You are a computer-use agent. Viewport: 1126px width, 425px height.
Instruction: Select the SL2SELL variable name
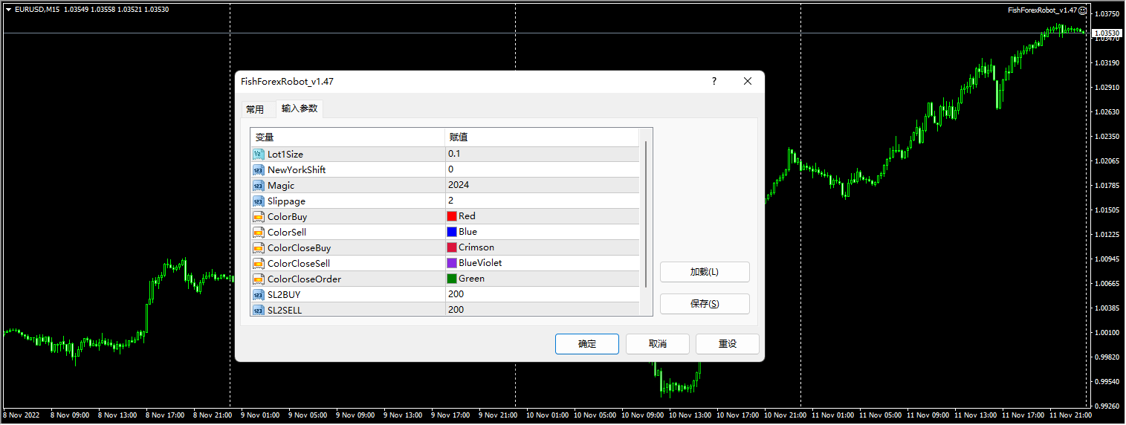[x=285, y=311]
